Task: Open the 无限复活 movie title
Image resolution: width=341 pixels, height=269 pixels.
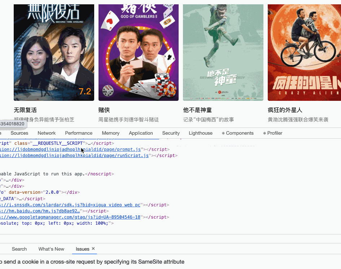Action: 25,110
